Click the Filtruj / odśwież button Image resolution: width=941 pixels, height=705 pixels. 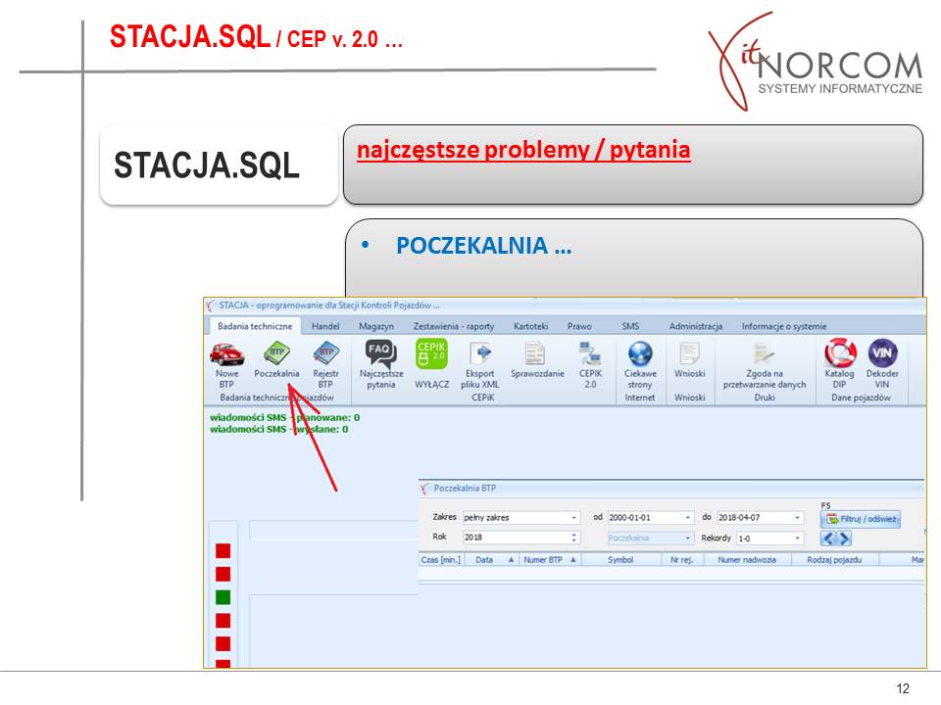[x=860, y=519]
